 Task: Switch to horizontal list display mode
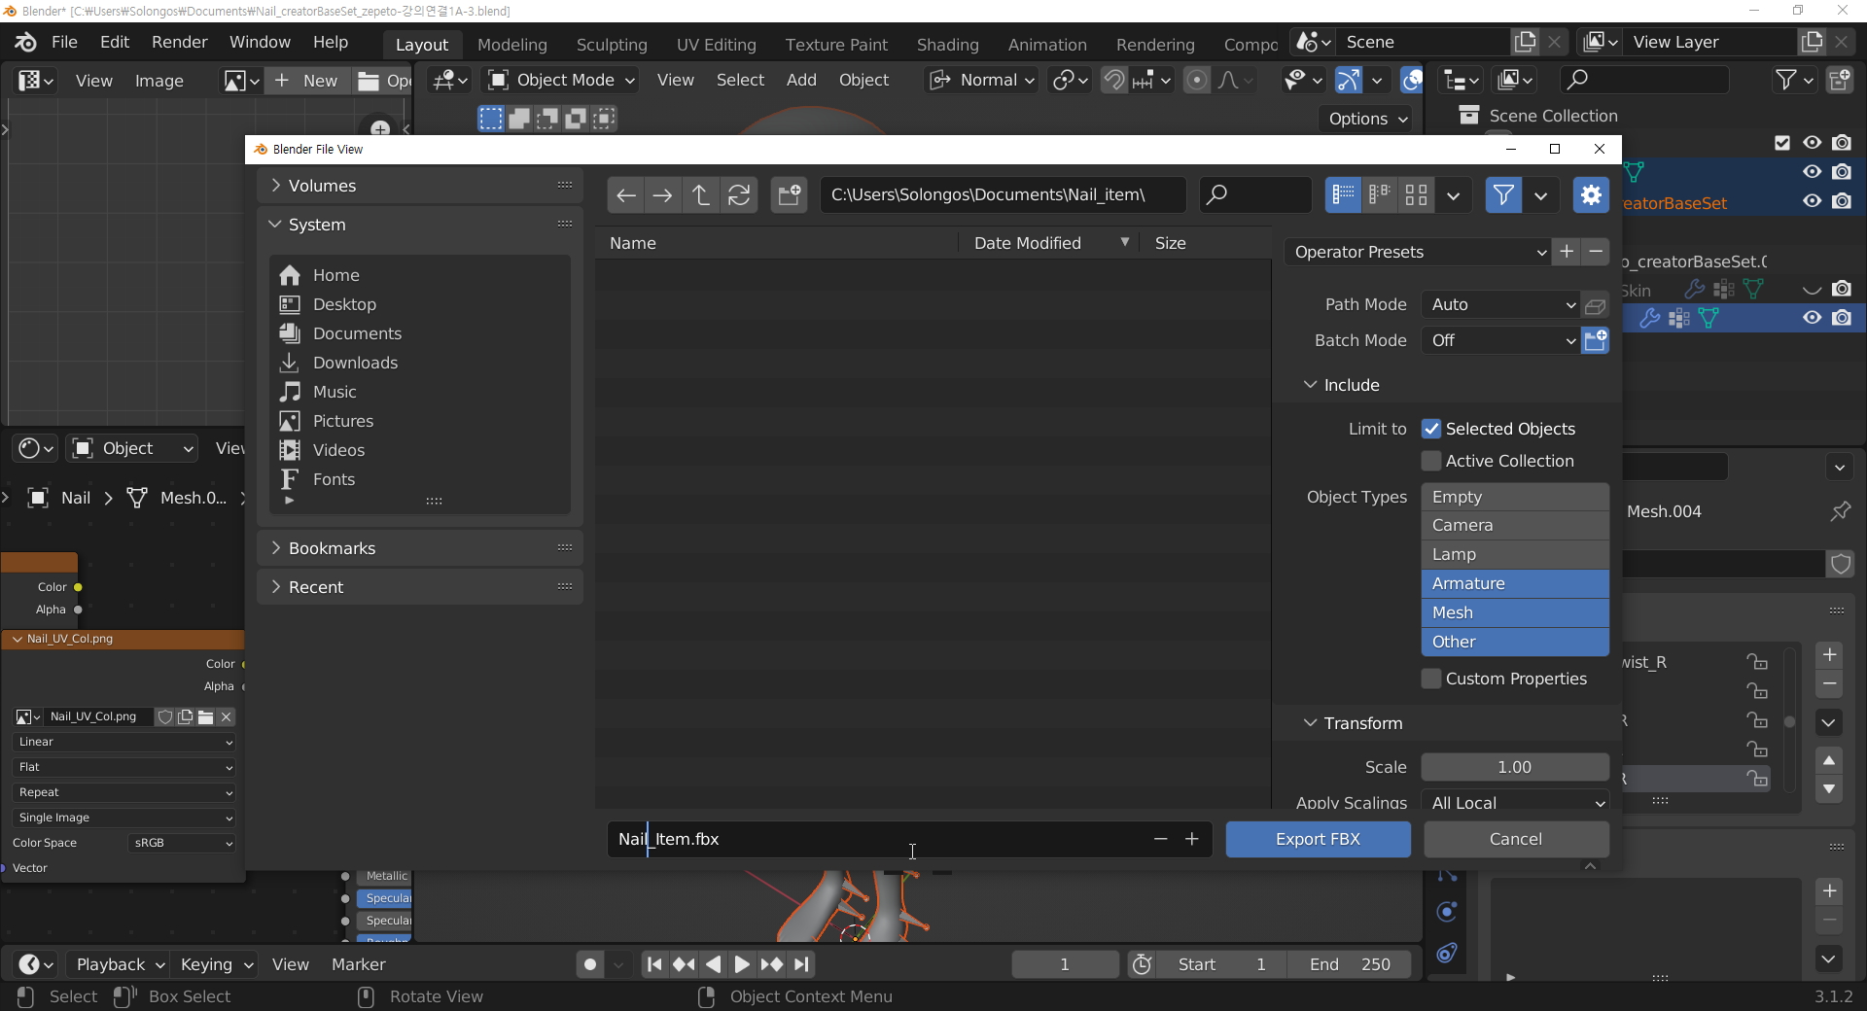[x=1380, y=195]
